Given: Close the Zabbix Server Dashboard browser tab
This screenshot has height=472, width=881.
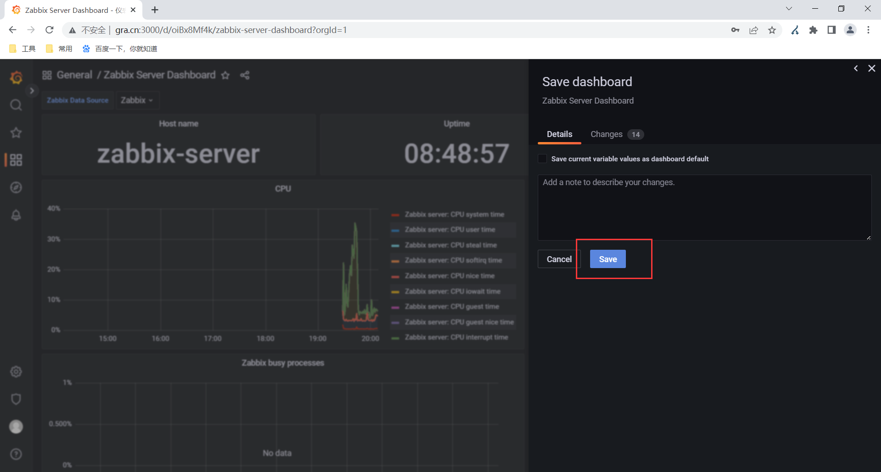Looking at the screenshot, I should point(133,10).
